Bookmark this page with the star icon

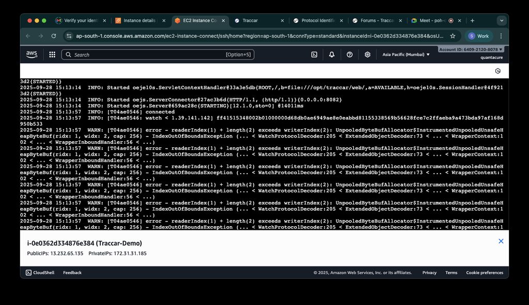[453, 36]
